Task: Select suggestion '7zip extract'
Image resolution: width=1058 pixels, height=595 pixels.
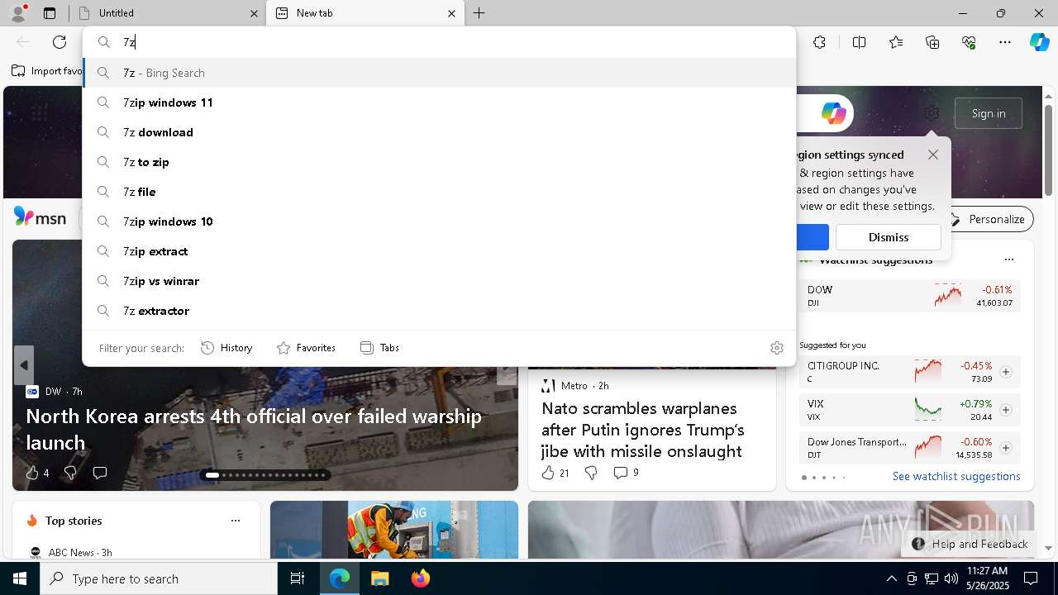Action: tap(439, 251)
